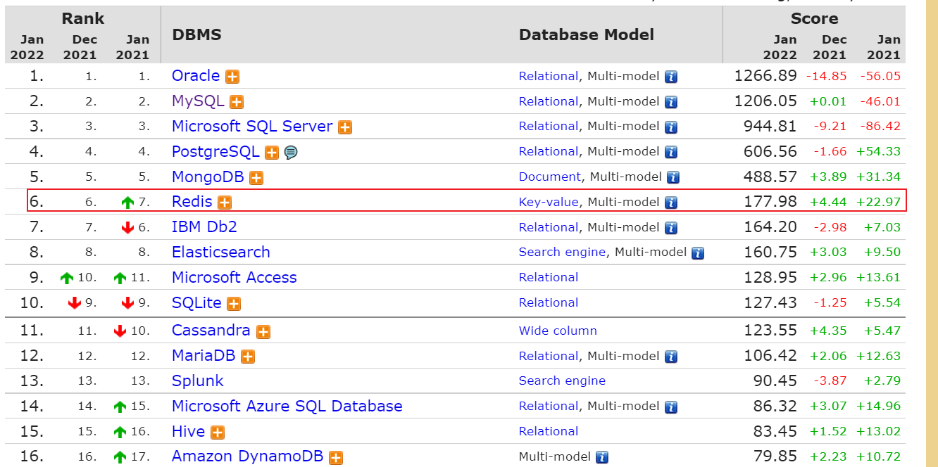The height and width of the screenshot is (467, 938).
Task: Open detail plus icon for Microsoft SQL Server
Action: coord(345,127)
